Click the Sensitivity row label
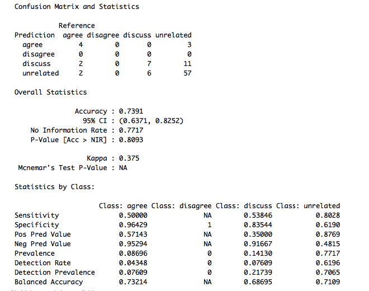 pyautogui.click(x=36, y=215)
